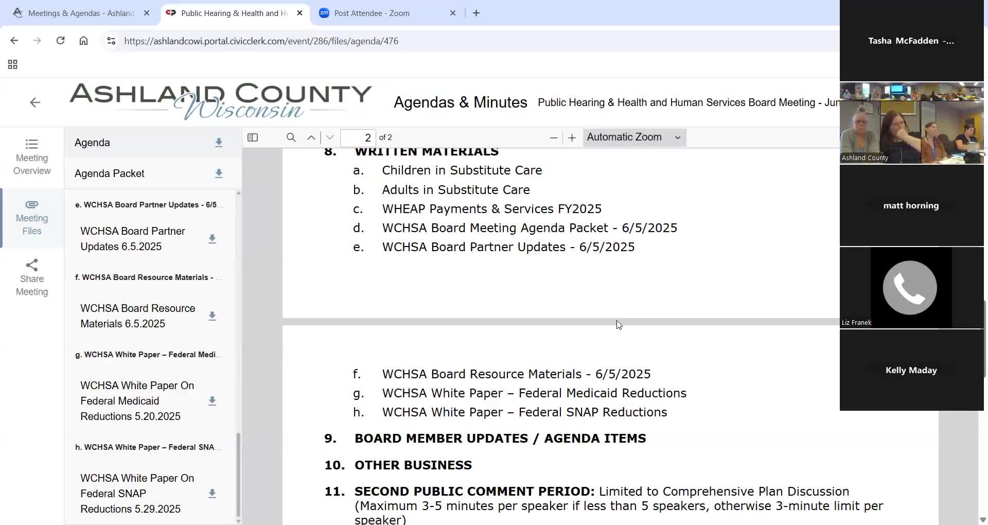Download the Agenda file
Image resolution: width=988 pixels, height=525 pixels.
(x=219, y=143)
